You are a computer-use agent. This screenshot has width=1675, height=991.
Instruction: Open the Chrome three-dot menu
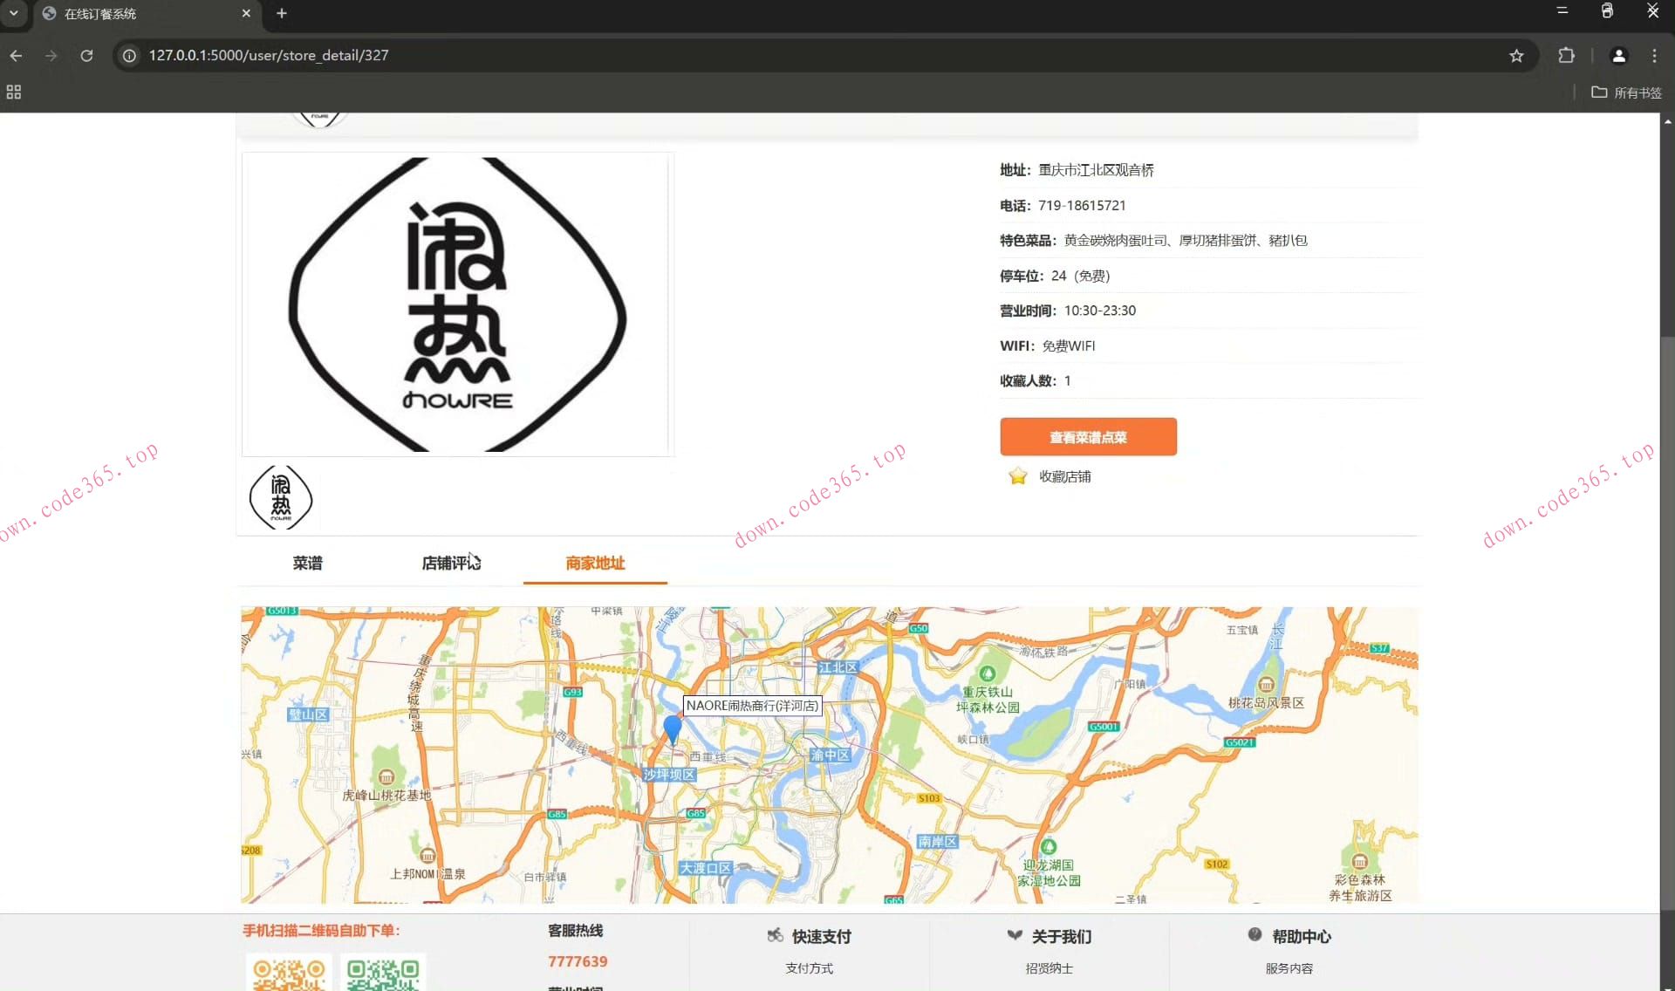coord(1654,55)
